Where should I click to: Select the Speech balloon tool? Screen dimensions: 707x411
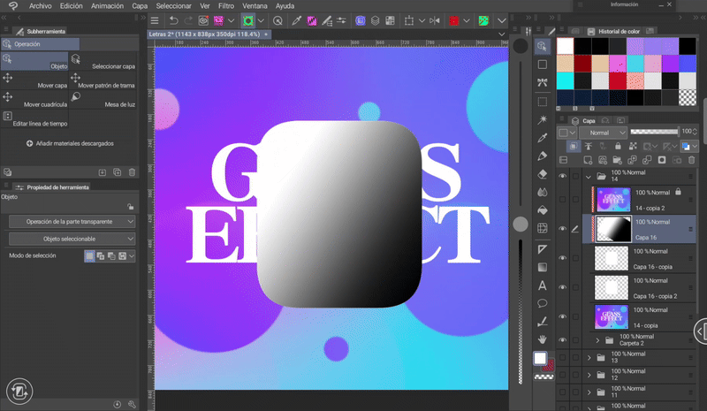(543, 303)
